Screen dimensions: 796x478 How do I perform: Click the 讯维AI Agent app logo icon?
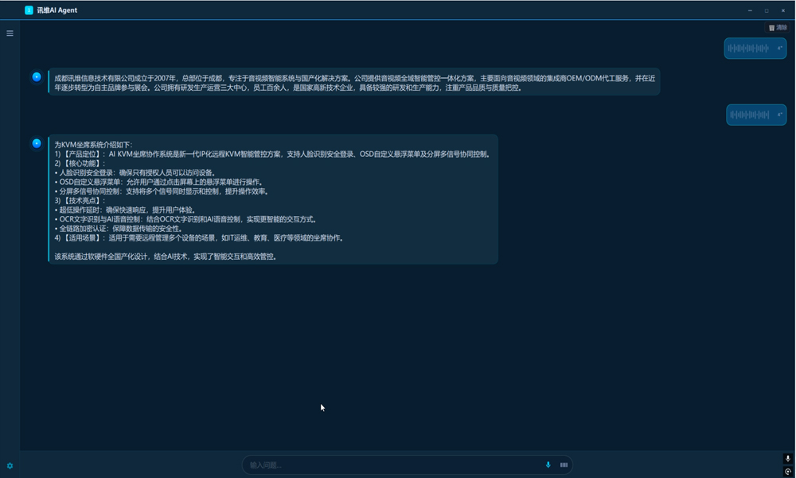point(29,10)
